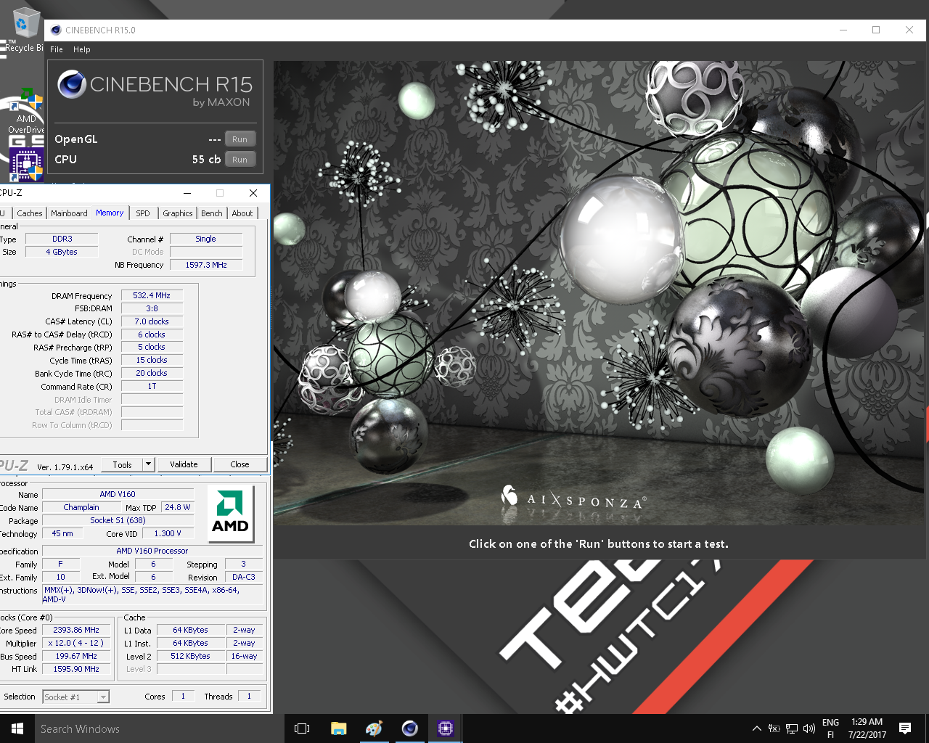Click the Close button in CPU-Z
The image size is (929, 743).
pos(240,464)
